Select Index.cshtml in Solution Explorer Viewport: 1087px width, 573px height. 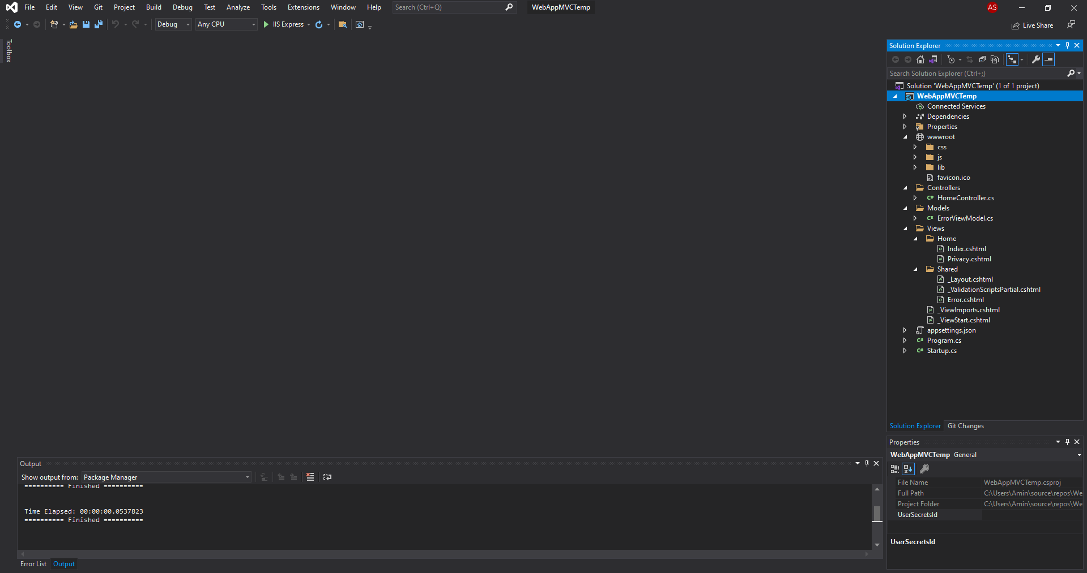(x=966, y=249)
